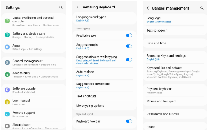Open Text shortcuts option
The width and height of the screenshot is (211, 134).
104,96
